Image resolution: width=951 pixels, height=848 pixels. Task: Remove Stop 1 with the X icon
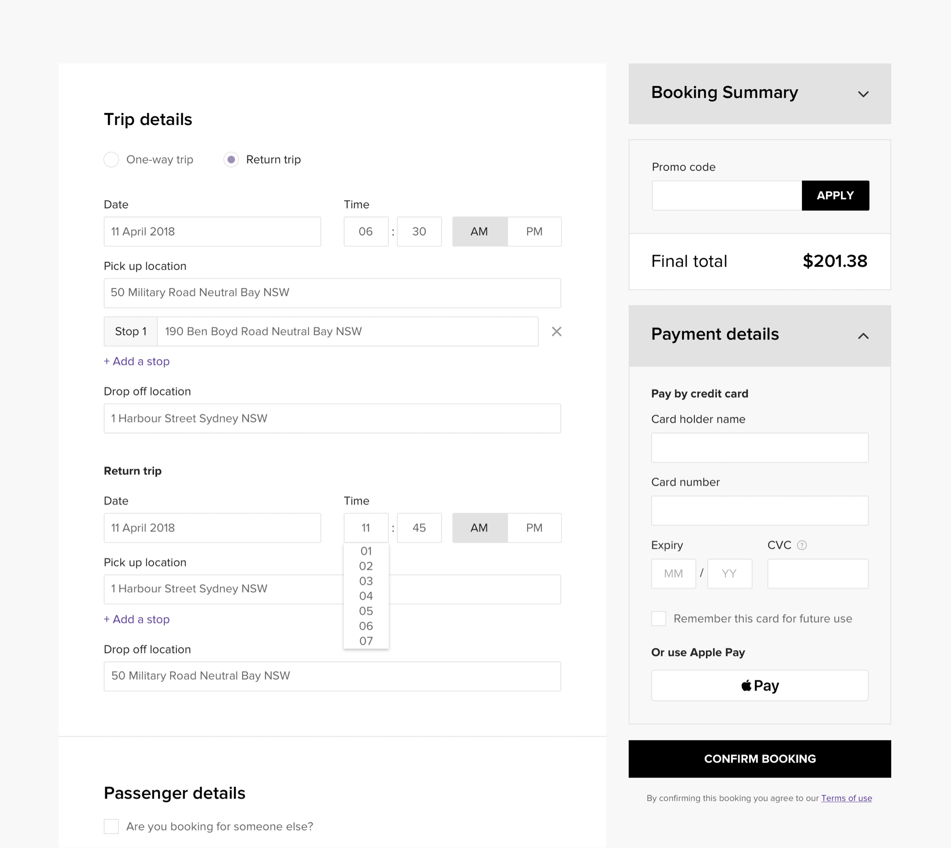coord(556,331)
